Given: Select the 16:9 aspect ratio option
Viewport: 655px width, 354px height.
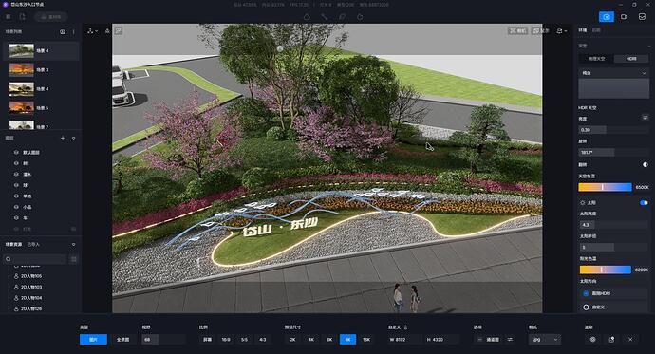Looking at the screenshot, I should pos(226,340).
